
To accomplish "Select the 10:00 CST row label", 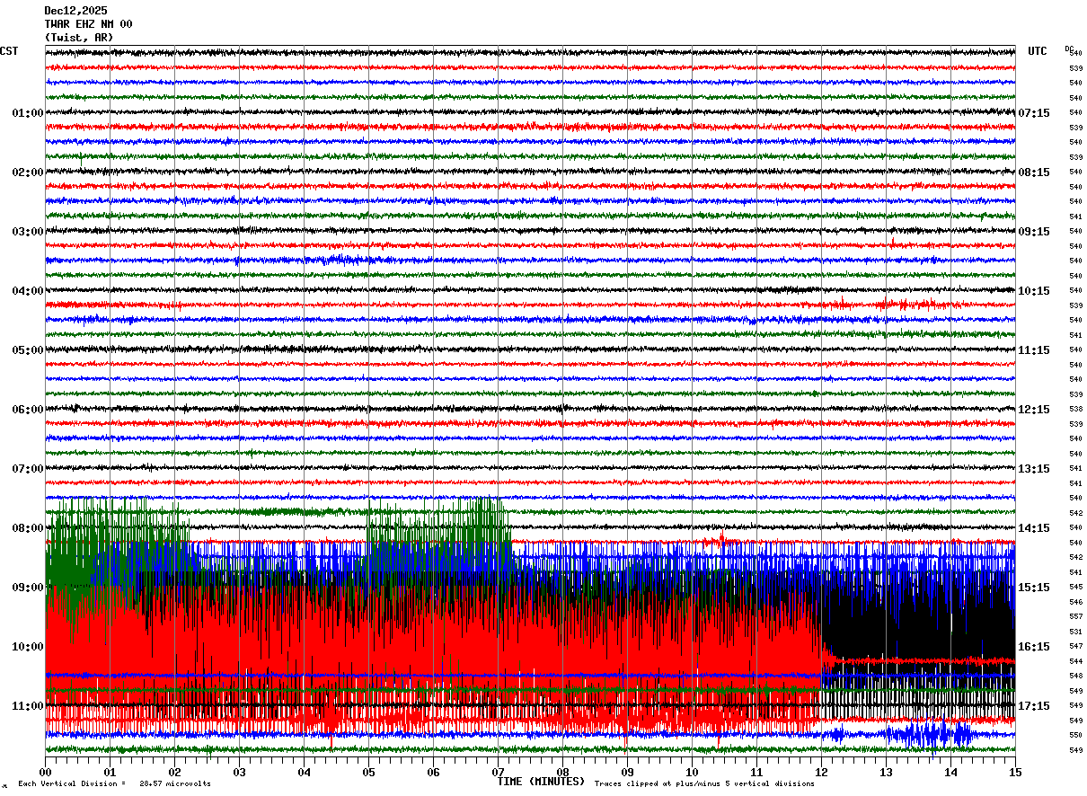I will 28,647.
